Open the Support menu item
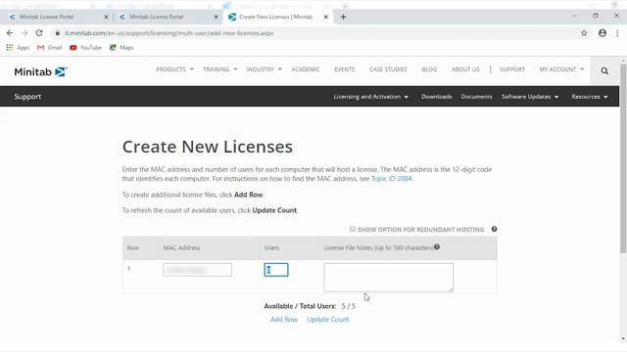Viewport: 627px width, 352px height. tap(511, 69)
